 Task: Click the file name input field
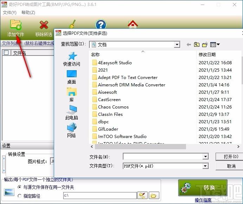point(163,157)
